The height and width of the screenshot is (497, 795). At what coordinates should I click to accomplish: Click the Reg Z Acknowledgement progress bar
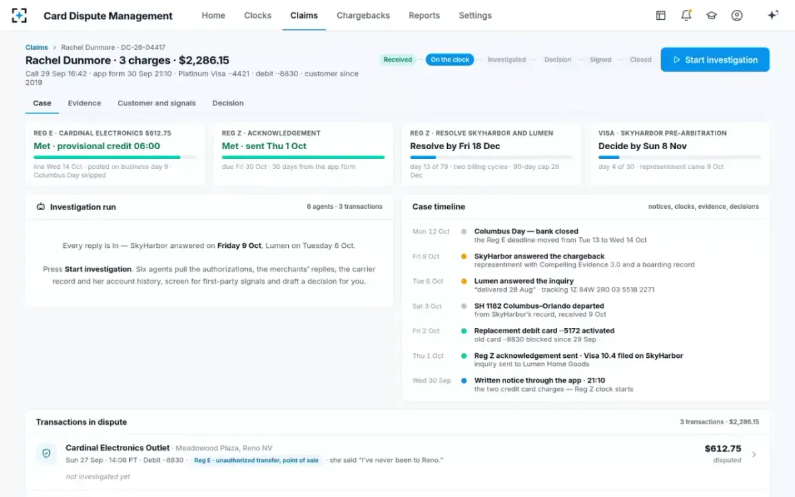[x=303, y=158]
